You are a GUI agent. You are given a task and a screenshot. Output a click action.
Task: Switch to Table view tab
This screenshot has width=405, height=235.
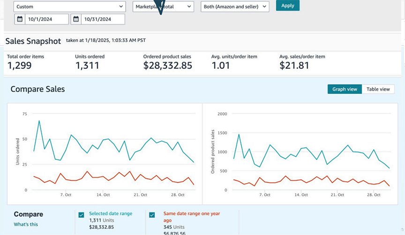(378, 89)
